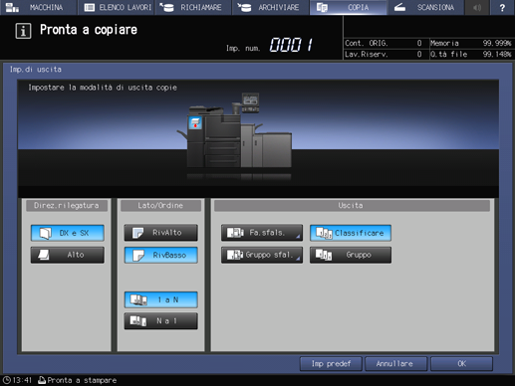The image size is (515, 386).
Task: Click Imp predef button
Action: (x=331, y=364)
